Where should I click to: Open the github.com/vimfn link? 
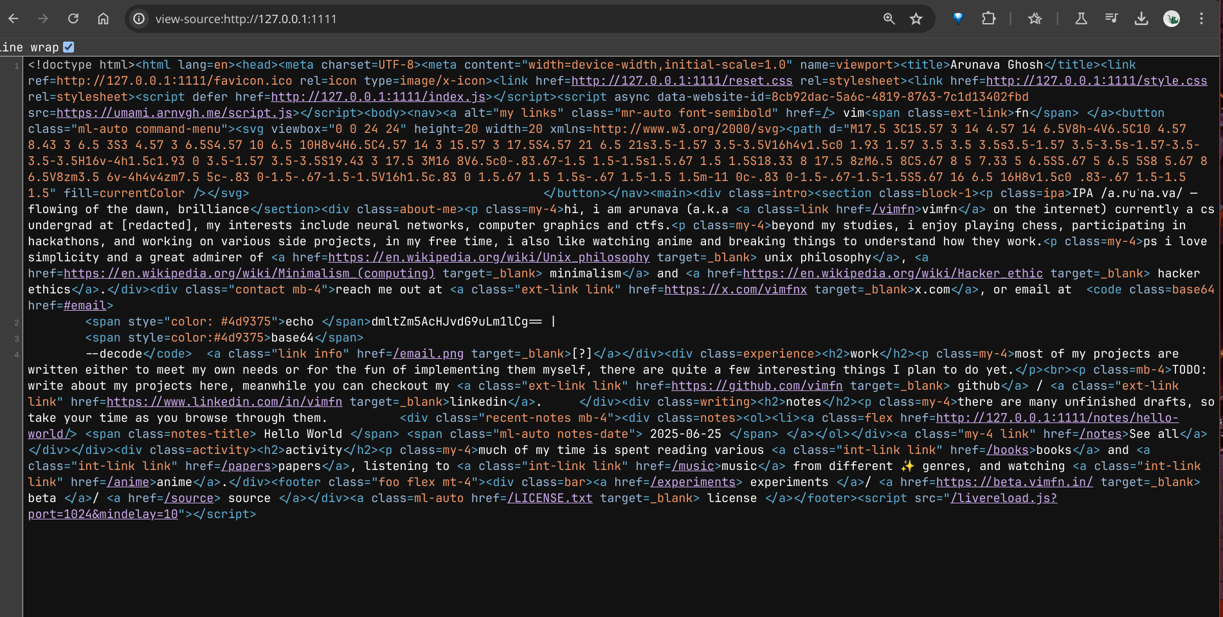coord(757,386)
